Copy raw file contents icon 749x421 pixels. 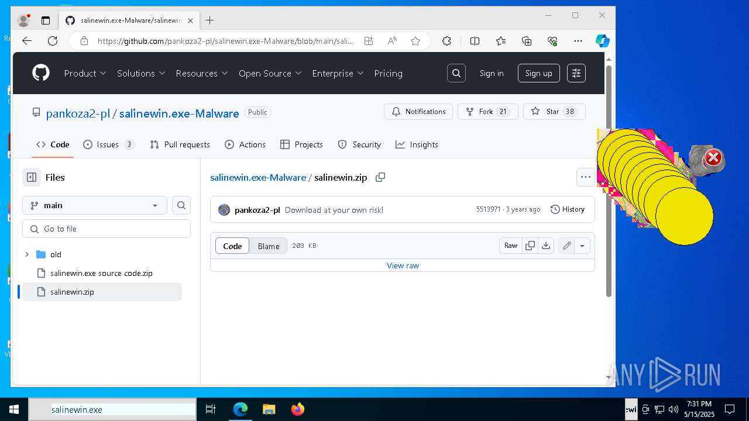tap(530, 246)
